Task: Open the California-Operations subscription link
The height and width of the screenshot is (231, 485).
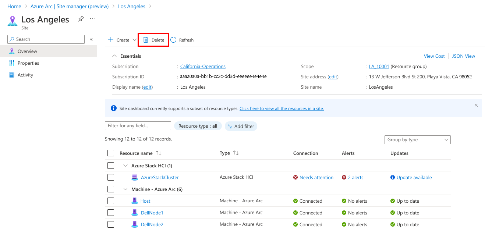Action: pos(202,67)
